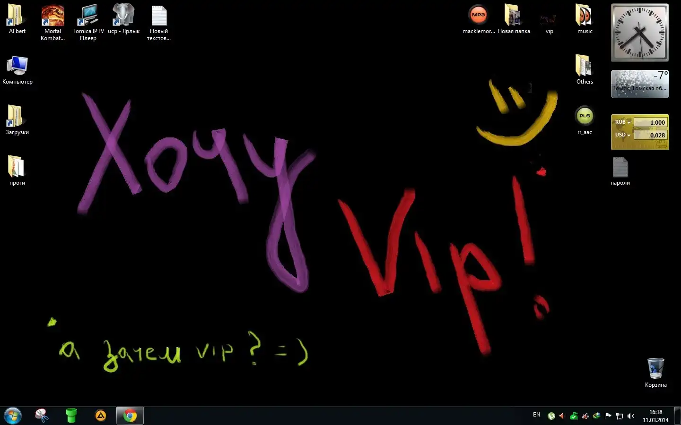
Task: Launch Tomica IPTV player shortcut
Action: (88, 17)
